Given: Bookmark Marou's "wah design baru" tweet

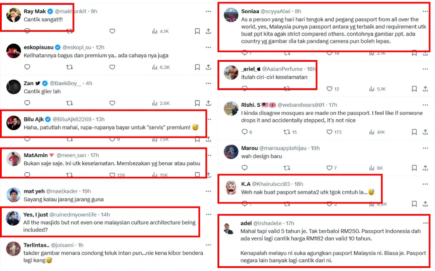Looking at the screenshot, I should (x=414, y=168).
